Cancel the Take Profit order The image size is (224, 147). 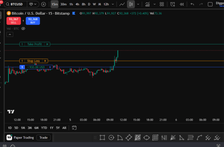coord(47,44)
